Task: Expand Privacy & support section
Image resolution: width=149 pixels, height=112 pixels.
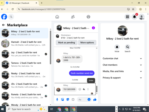Action: click(122, 78)
